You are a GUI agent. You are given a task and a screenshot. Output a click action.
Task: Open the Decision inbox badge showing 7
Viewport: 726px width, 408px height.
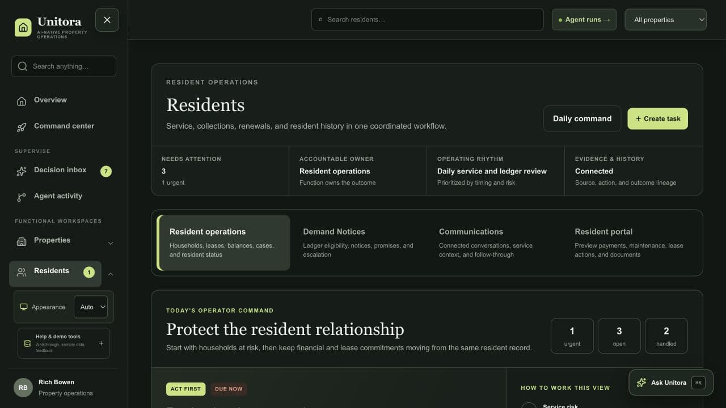[106, 171]
